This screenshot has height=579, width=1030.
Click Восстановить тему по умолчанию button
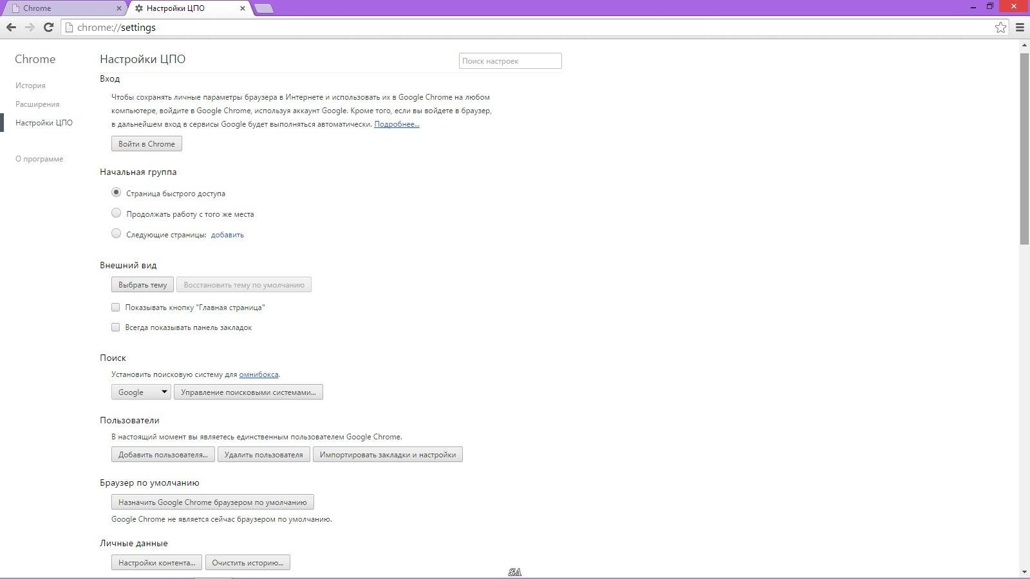244,285
